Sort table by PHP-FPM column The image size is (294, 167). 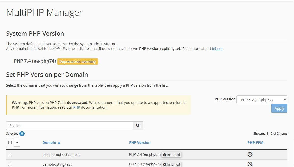pyautogui.click(x=255, y=143)
